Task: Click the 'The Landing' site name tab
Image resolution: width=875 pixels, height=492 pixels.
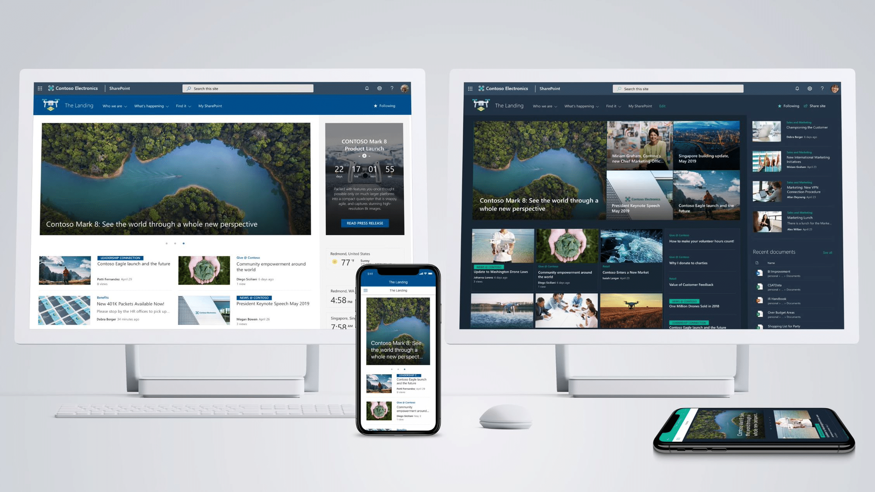Action: coord(79,106)
